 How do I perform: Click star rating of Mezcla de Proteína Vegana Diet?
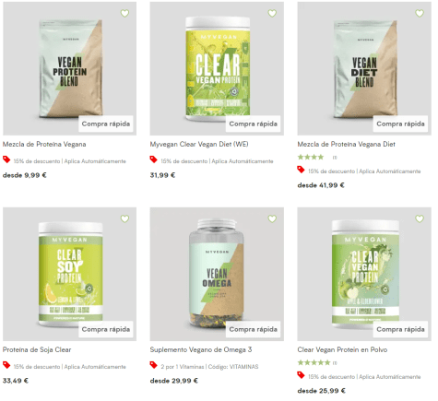point(311,158)
